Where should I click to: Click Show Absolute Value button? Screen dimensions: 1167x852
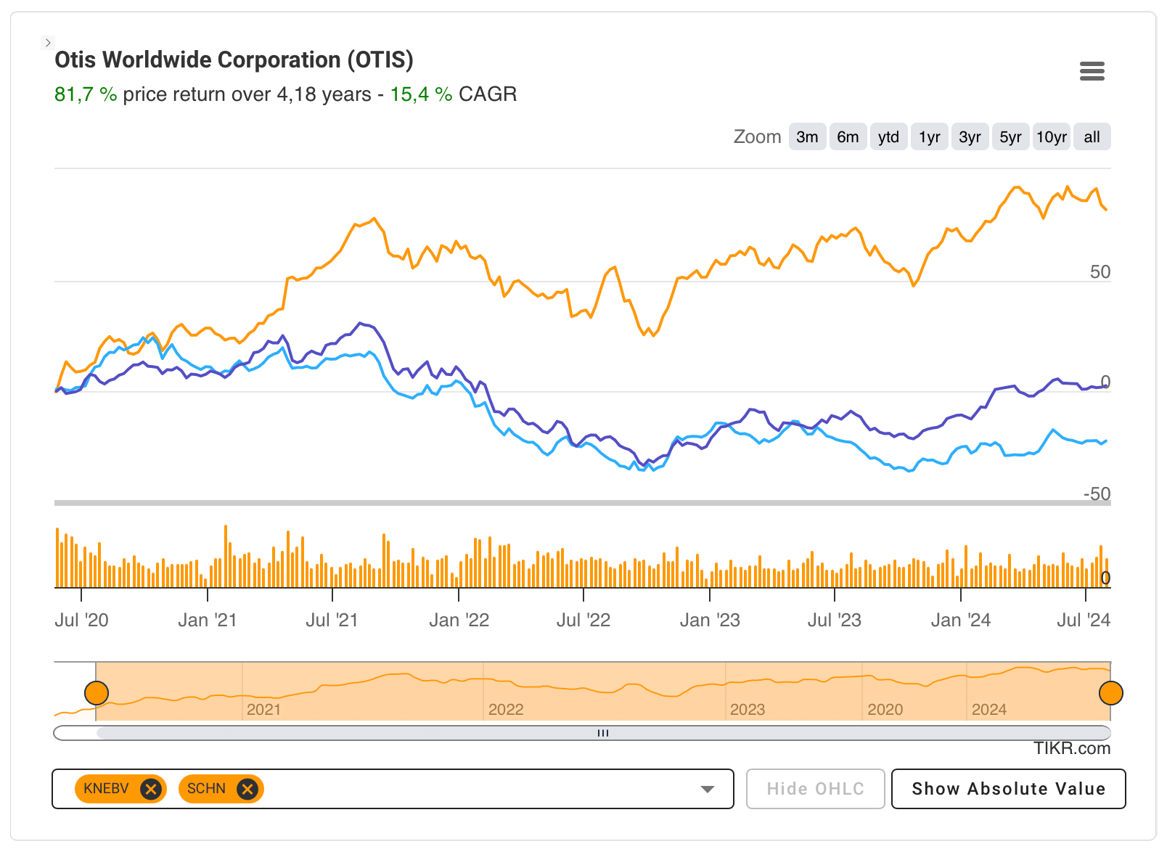(x=1009, y=789)
